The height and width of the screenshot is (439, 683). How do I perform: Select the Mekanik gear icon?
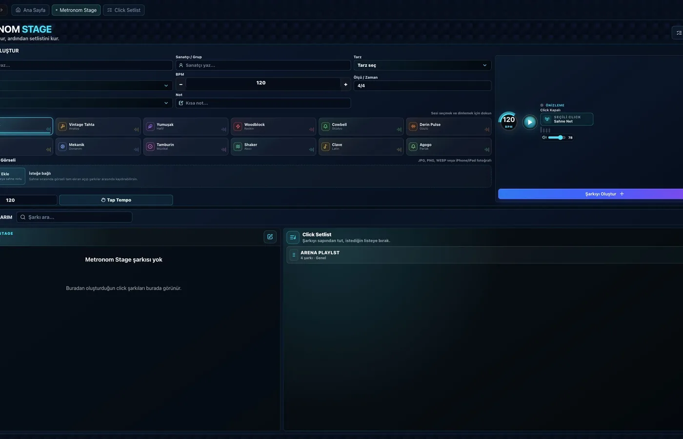pyautogui.click(x=62, y=146)
